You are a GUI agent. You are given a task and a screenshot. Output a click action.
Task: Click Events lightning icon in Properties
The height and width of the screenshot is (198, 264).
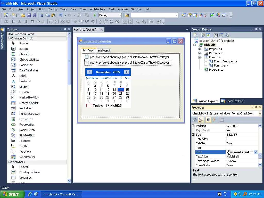point(214,120)
